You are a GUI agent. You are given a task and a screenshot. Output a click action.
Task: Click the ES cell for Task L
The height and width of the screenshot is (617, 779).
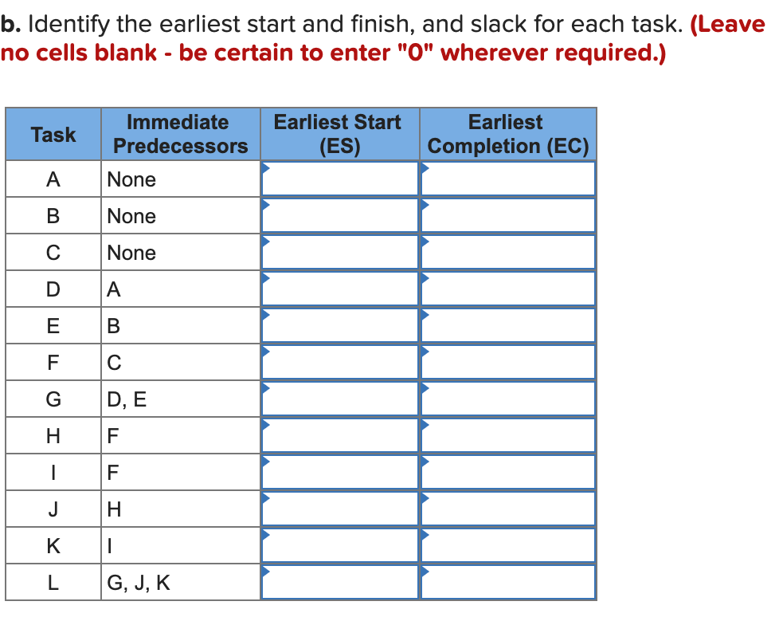coord(339,581)
